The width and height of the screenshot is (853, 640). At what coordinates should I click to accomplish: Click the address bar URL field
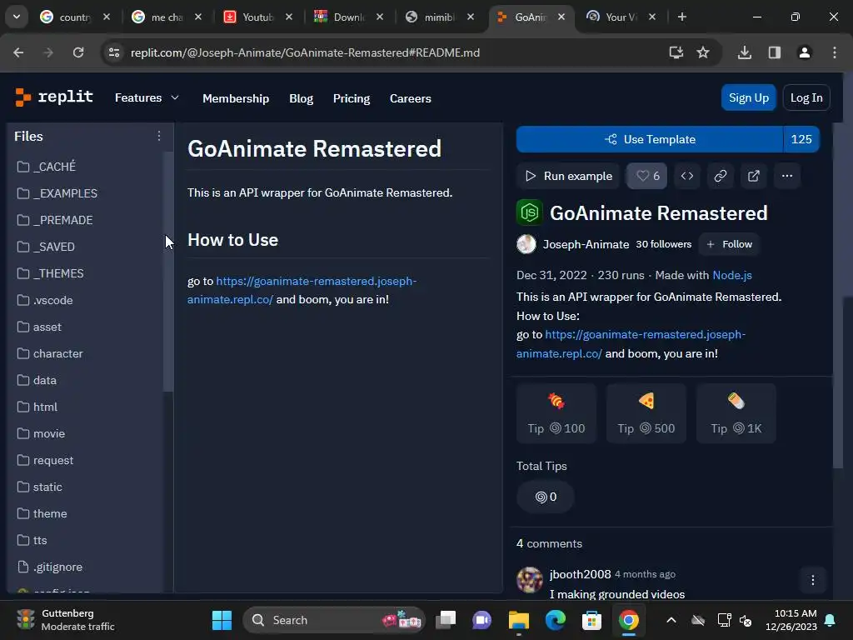pyautogui.click(x=305, y=52)
